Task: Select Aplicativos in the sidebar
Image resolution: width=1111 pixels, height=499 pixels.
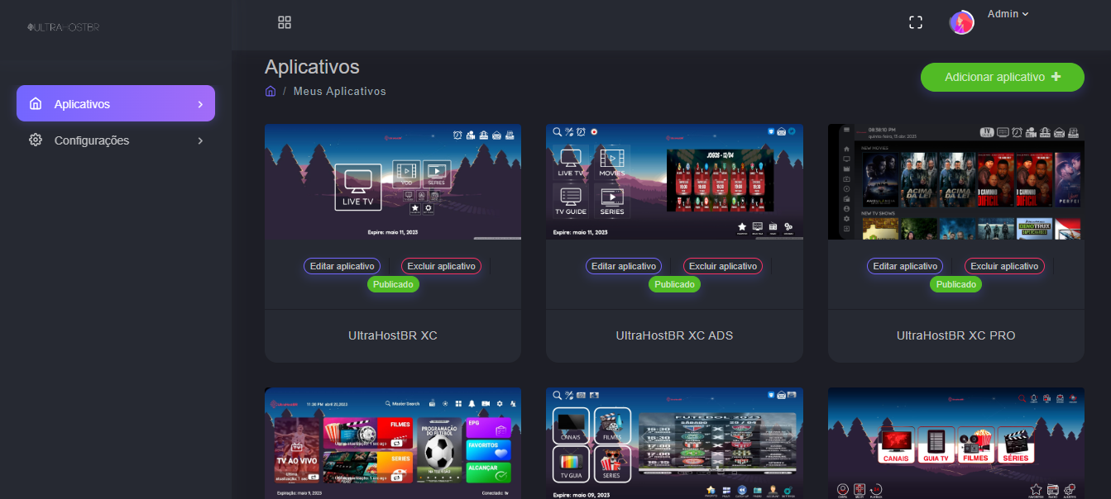Action: [x=82, y=104]
